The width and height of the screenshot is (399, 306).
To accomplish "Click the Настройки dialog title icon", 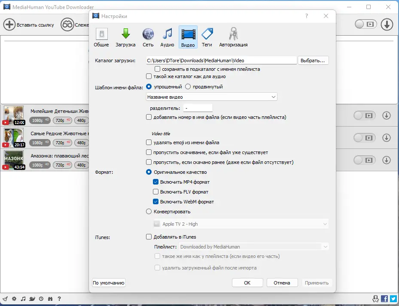I will [x=96, y=16].
